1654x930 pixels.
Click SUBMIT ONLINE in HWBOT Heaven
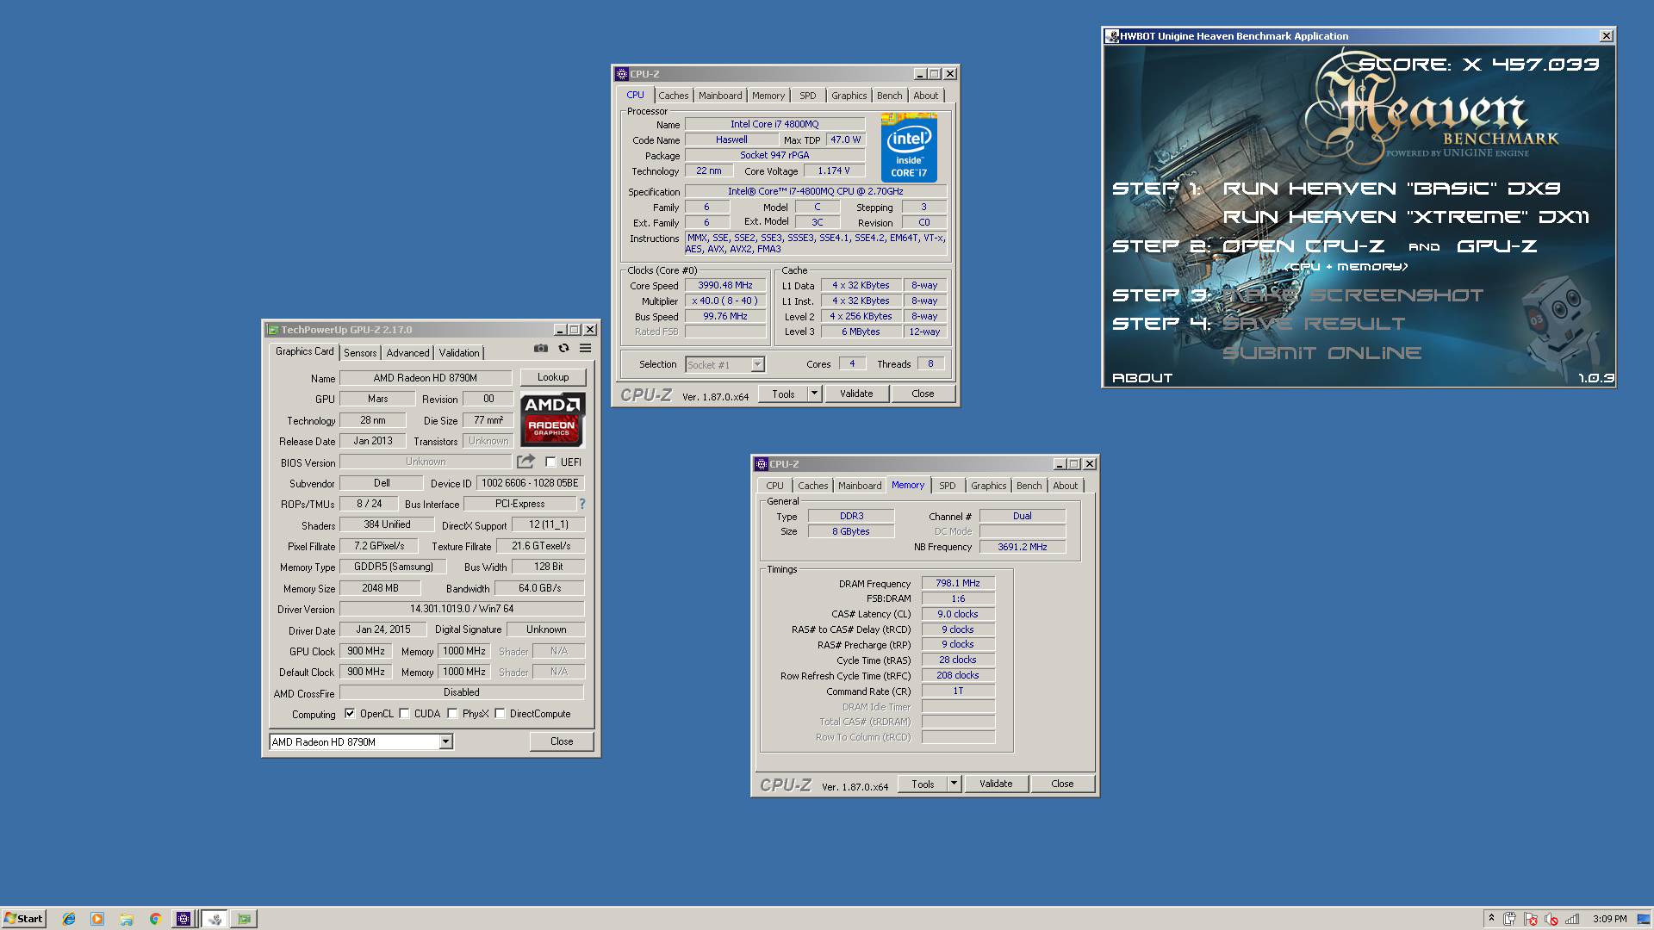(1321, 353)
